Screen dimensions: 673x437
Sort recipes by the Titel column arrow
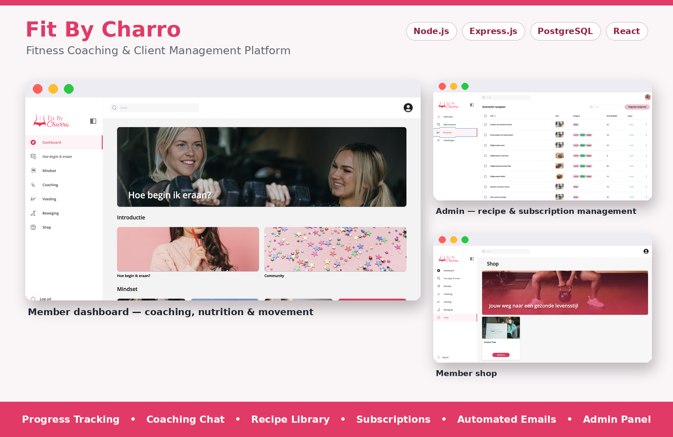(x=495, y=116)
